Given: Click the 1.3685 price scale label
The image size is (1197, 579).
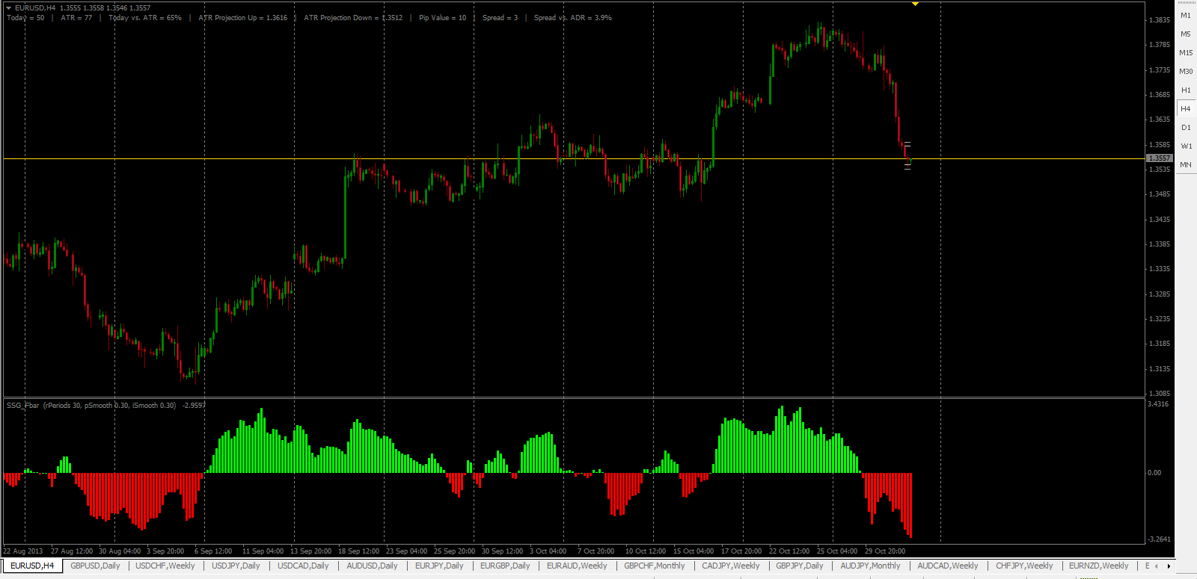Looking at the screenshot, I should tap(1160, 95).
